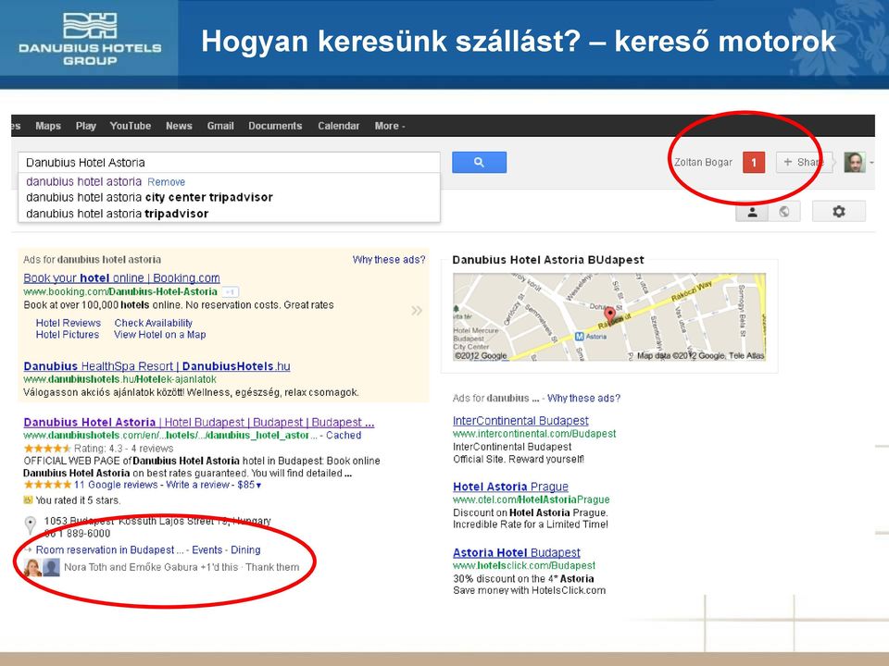Open the Hotel Astoria Prague ad

tap(510, 487)
